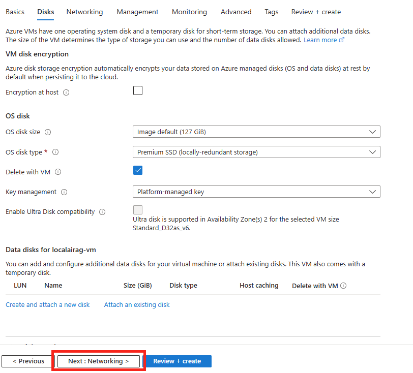Open the Key management dropdown
The height and width of the screenshot is (373, 413).
(256, 192)
